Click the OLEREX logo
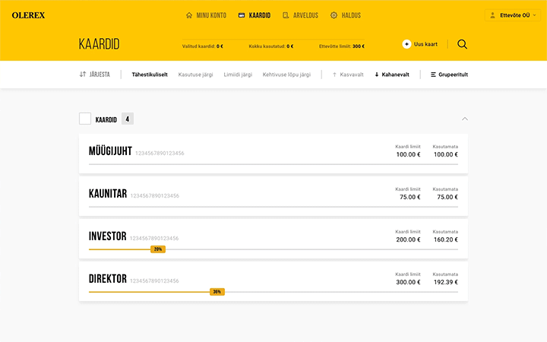The width and height of the screenshot is (547, 342). click(x=30, y=15)
